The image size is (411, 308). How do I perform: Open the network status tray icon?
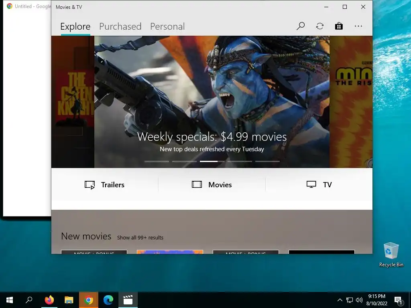(x=350, y=300)
